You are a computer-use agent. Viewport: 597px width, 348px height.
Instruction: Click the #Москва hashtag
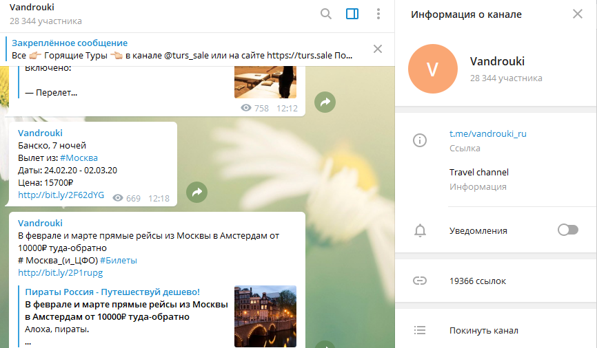click(79, 157)
